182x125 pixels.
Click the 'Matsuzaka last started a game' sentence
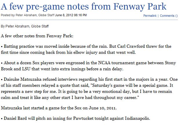(59, 108)
